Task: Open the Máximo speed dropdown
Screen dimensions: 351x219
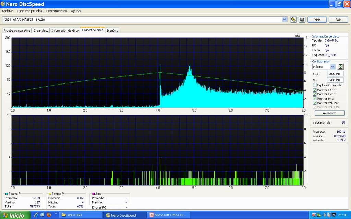Action: click(332, 67)
